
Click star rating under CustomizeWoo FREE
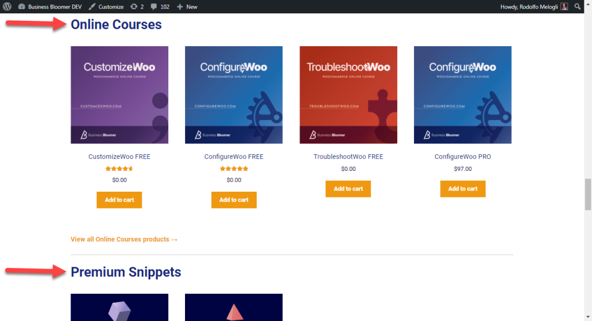119,169
